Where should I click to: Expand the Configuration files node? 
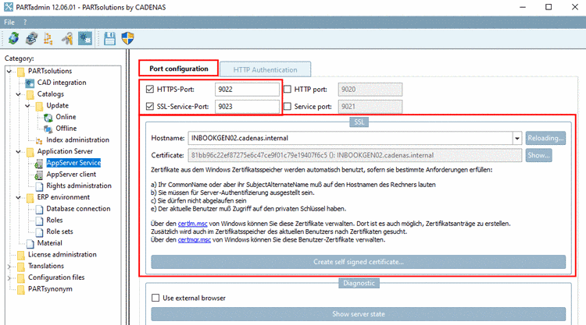[x=9, y=278]
